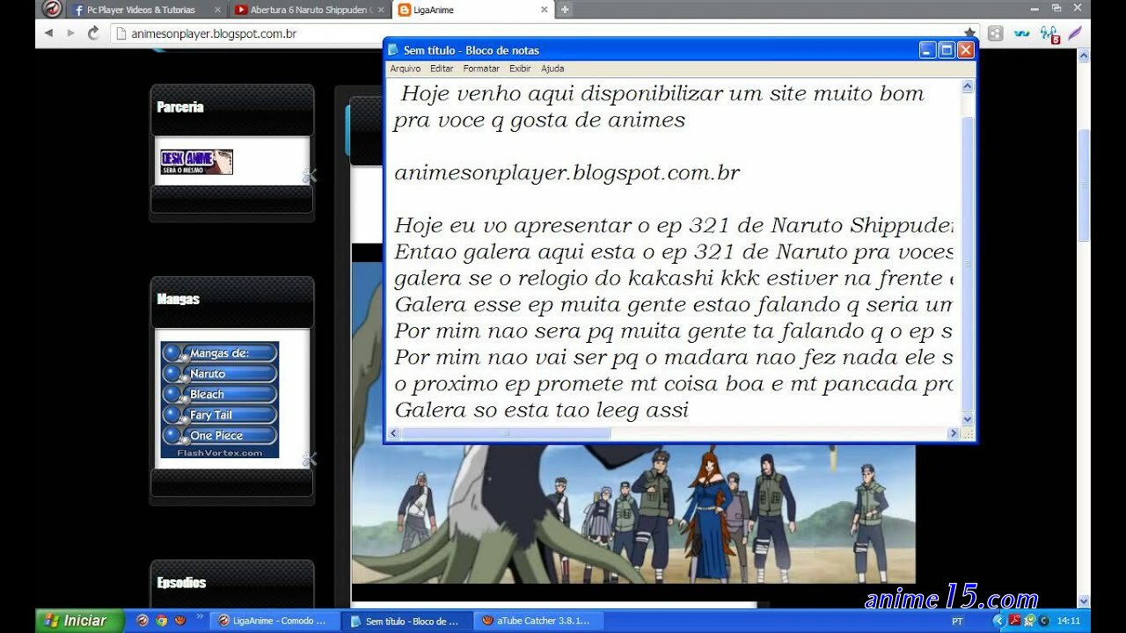Expand hidden system tray icons arrow

(998, 621)
